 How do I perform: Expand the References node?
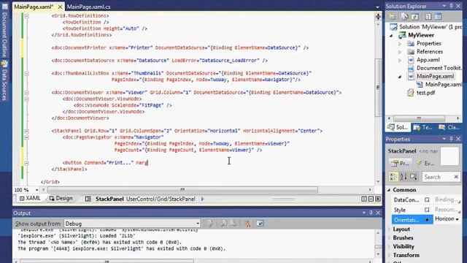click(400, 52)
